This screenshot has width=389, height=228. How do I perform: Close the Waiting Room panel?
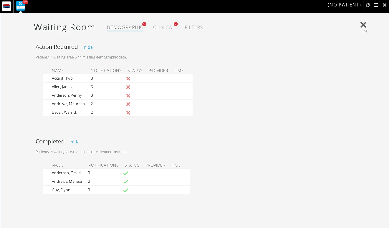363,27
